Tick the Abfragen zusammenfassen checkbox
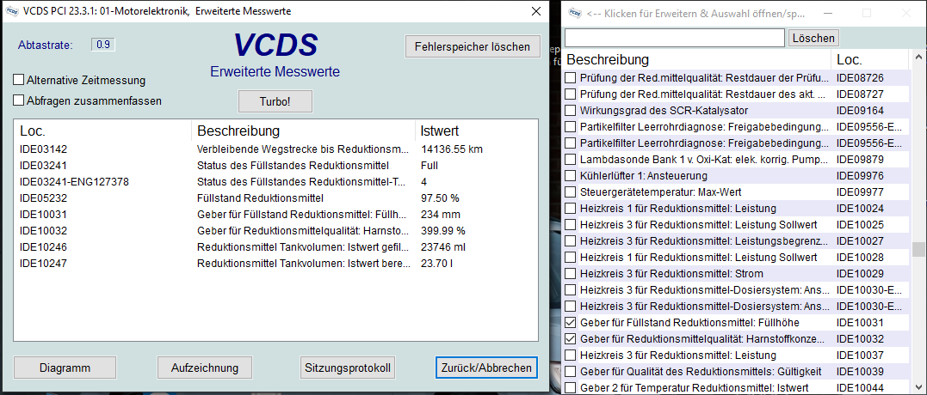This screenshot has height=395, width=927. 18,100
